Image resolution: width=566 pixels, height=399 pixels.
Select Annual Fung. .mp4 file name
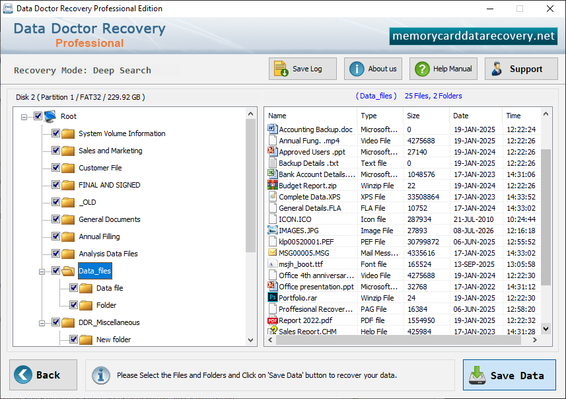[309, 141]
